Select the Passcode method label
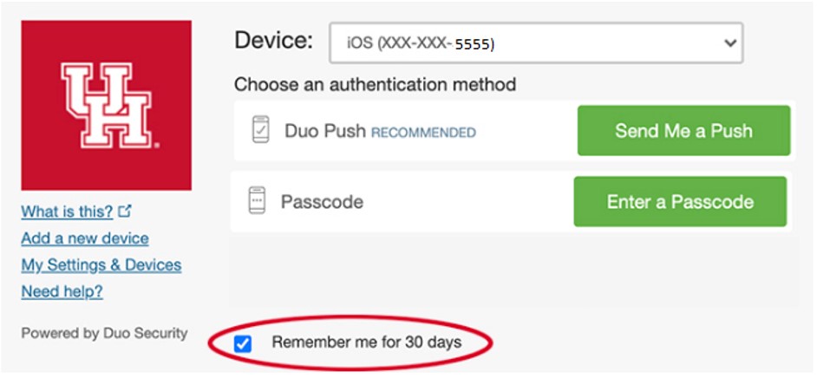 pyautogui.click(x=322, y=202)
